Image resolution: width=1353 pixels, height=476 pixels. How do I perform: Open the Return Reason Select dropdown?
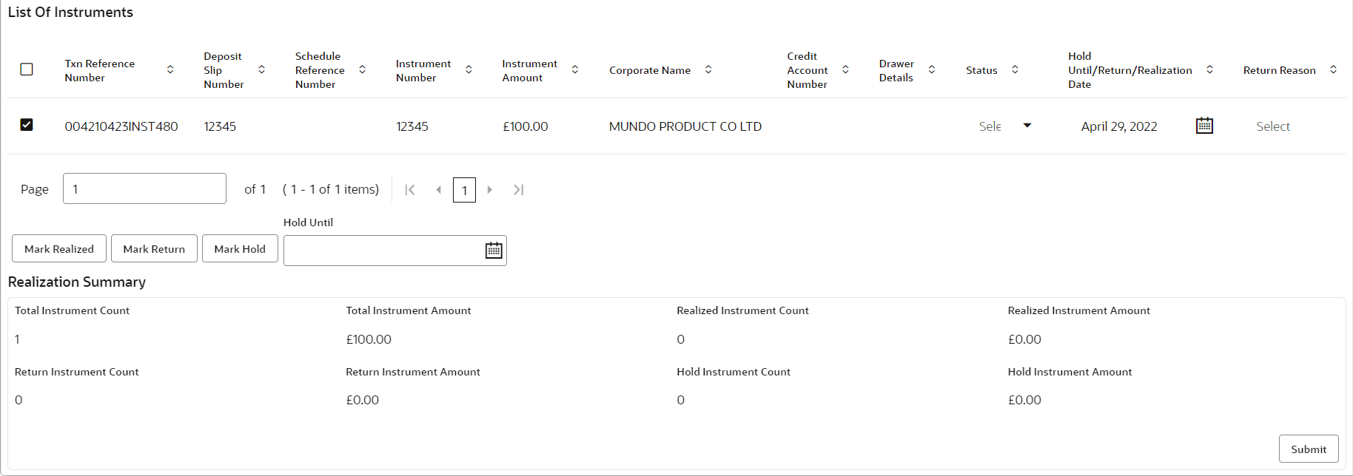[x=1272, y=126]
